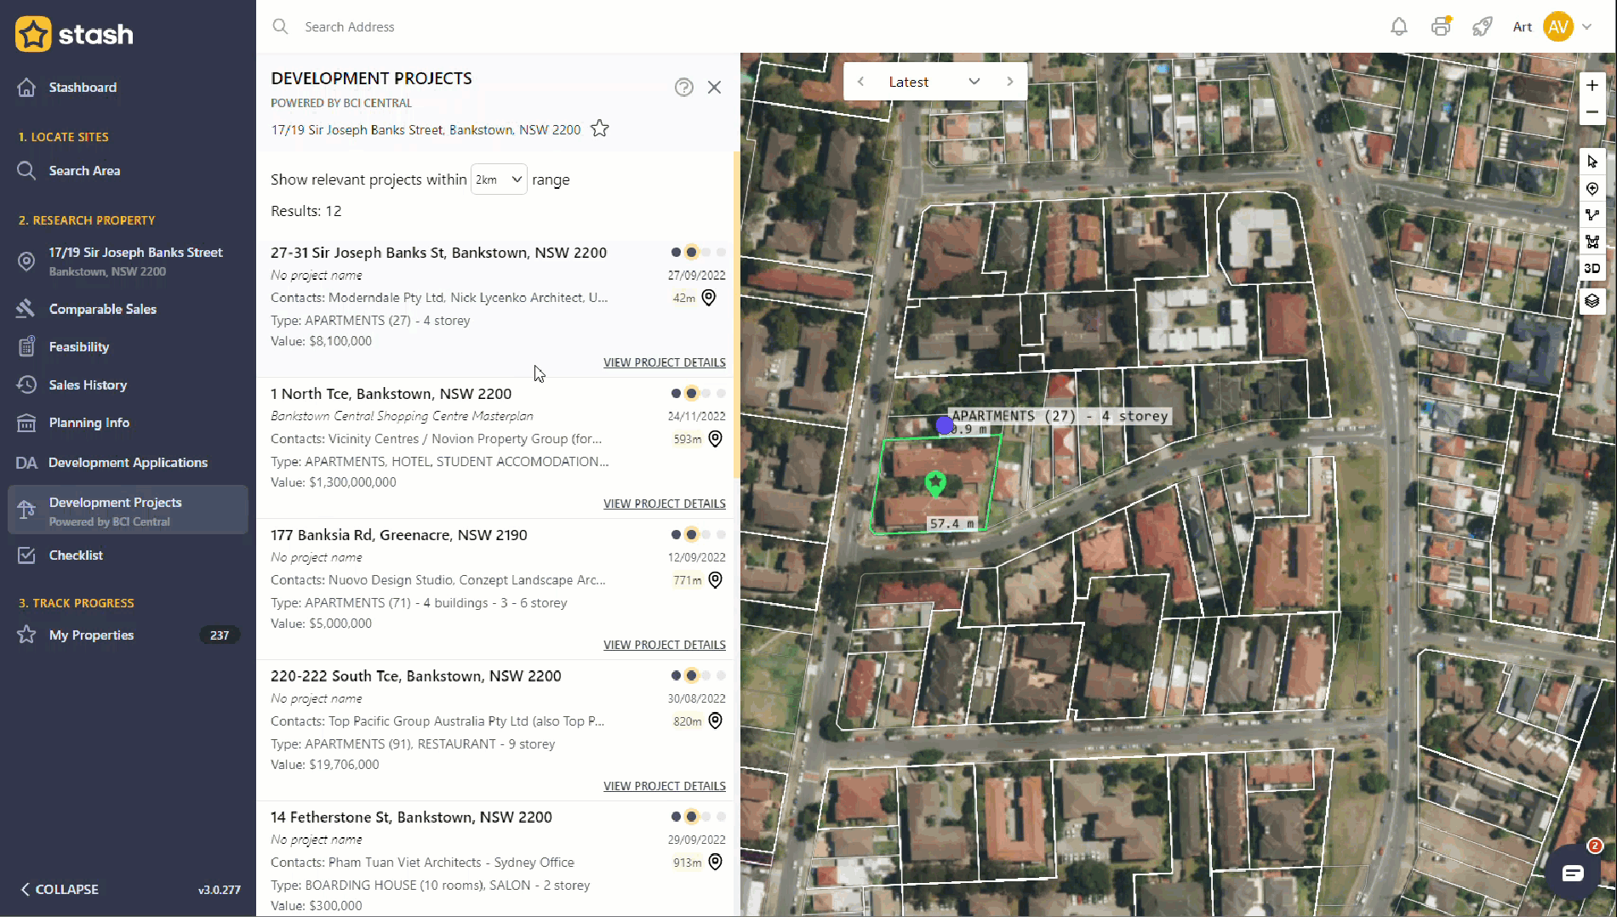View project details for 177 Banksia Rd
This screenshot has width=1617, height=917.
[x=665, y=645]
